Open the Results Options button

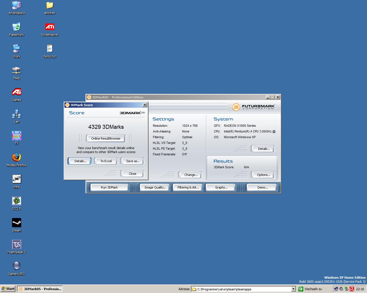[263, 175]
